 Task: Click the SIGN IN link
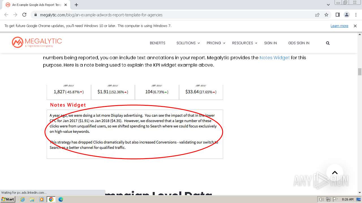click(270, 43)
